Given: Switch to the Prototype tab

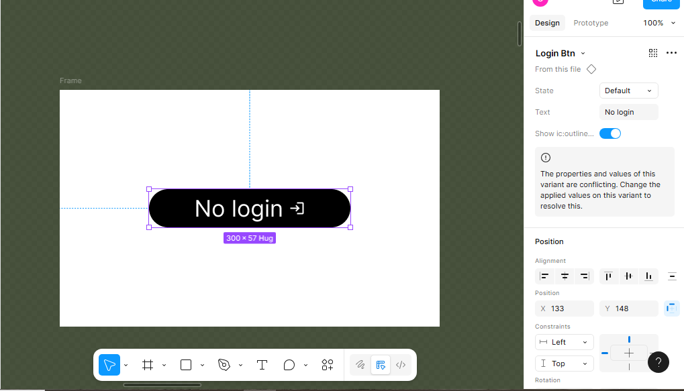Looking at the screenshot, I should [591, 23].
